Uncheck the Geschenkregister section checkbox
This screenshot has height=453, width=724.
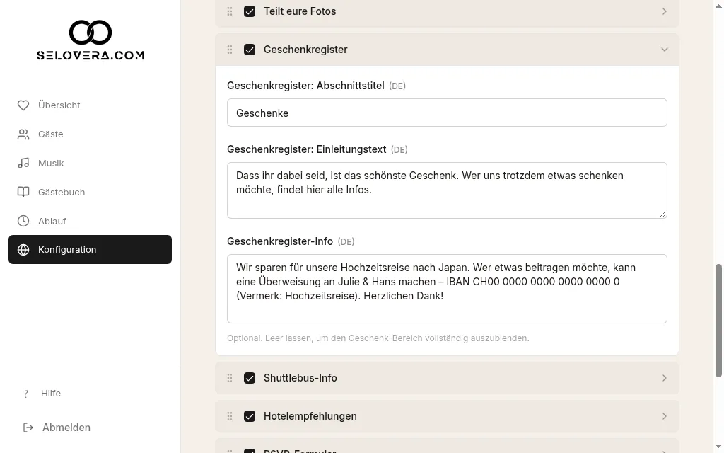[250, 50]
